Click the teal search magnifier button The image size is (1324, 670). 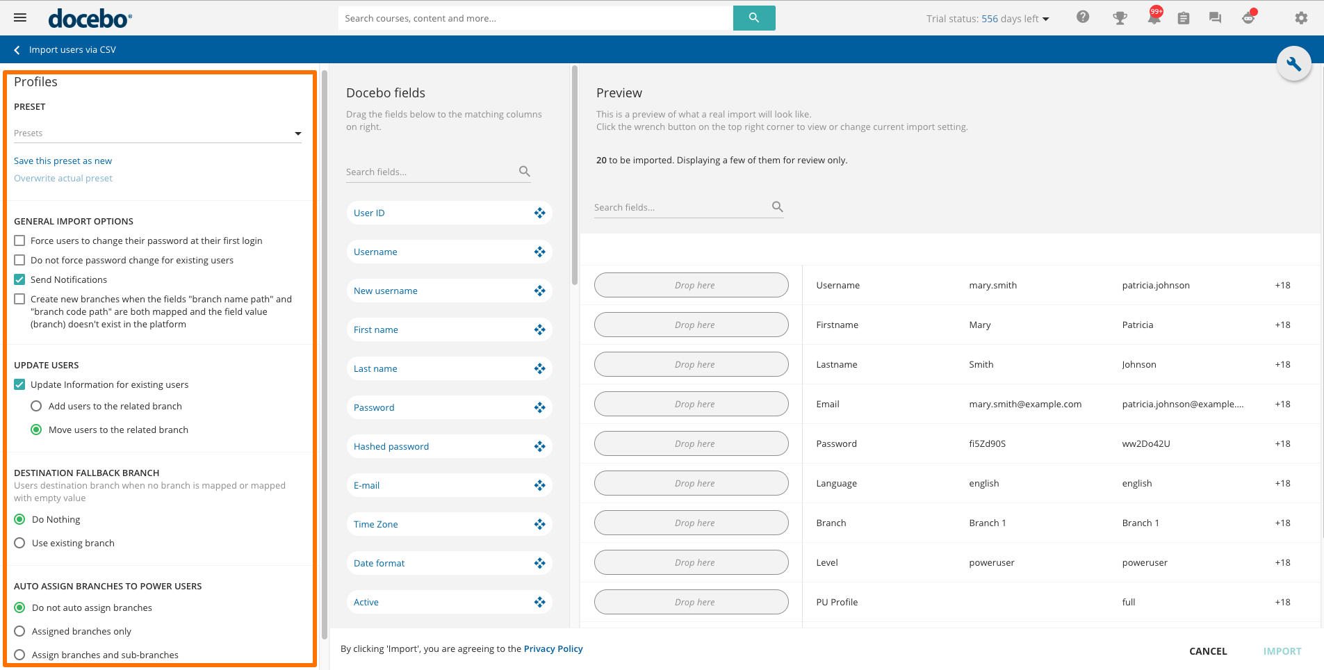coord(753,18)
